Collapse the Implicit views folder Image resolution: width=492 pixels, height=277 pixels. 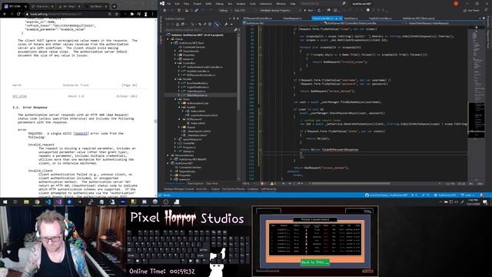click(x=179, y=107)
